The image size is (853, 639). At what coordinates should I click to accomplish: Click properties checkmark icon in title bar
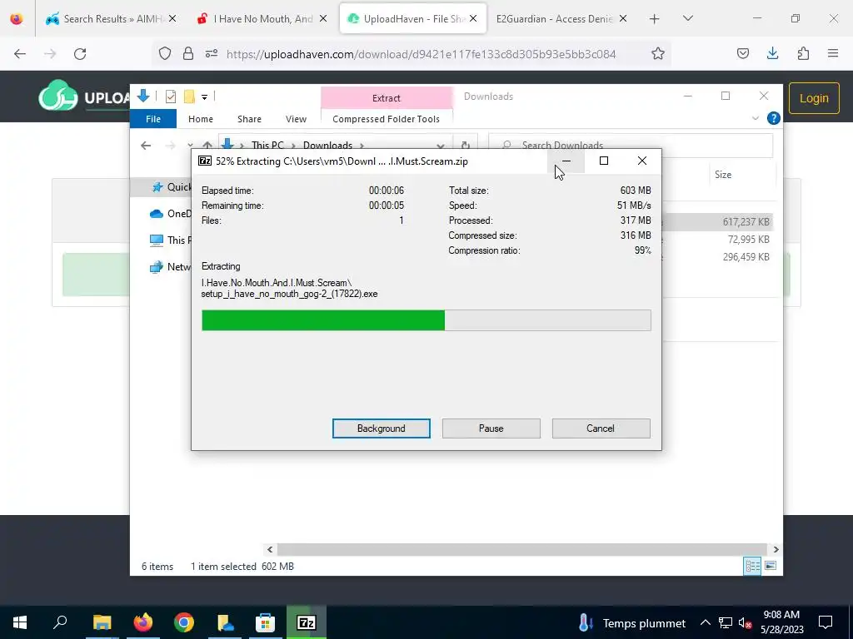click(x=170, y=97)
